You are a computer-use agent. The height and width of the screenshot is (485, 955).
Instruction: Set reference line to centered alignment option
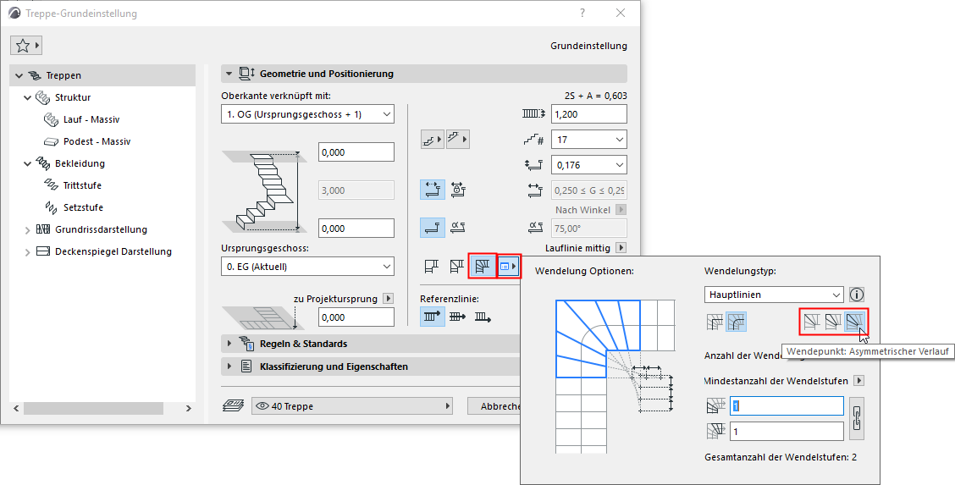pyautogui.click(x=457, y=317)
